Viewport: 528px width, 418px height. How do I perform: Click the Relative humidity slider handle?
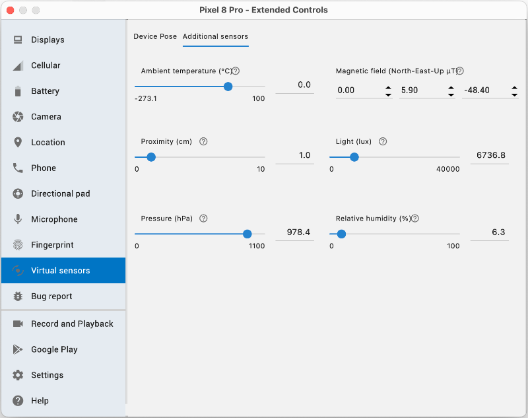341,234
